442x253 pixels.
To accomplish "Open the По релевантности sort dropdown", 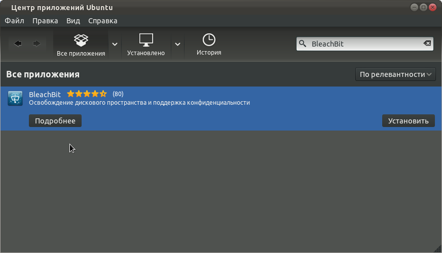I will click(395, 74).
